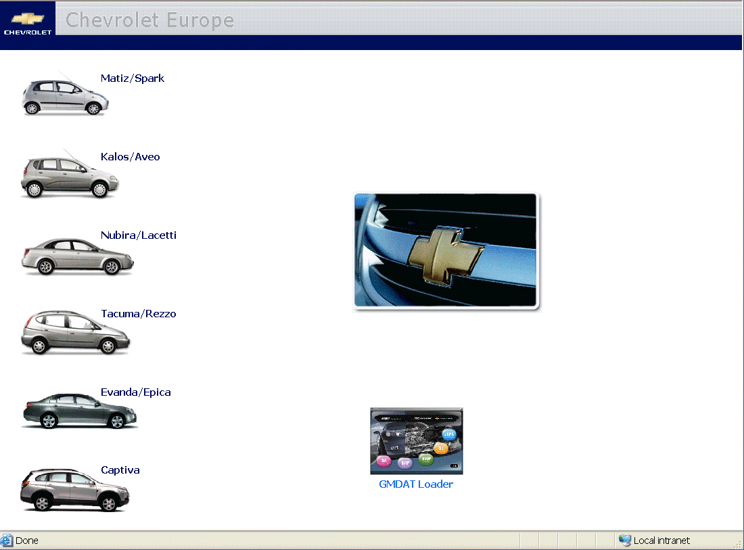This screenshot has width=744, height=550.
Task: Click the Local intranet zone icon
Action: (624, 541)
